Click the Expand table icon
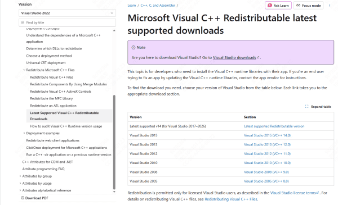 pyautogui.click(x=307, y=107)
